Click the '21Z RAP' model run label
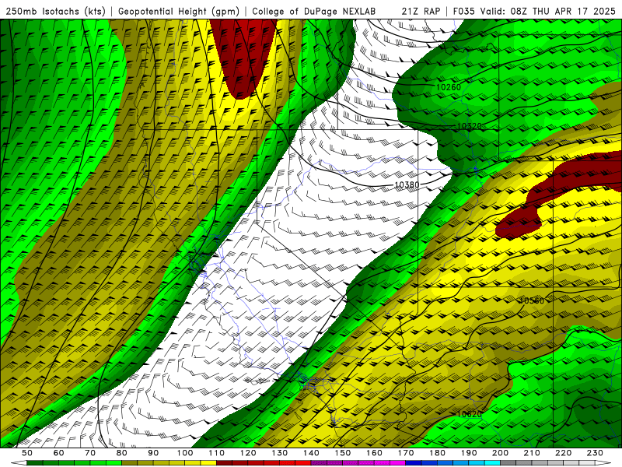The image size is (622, 467). point(421,12)
